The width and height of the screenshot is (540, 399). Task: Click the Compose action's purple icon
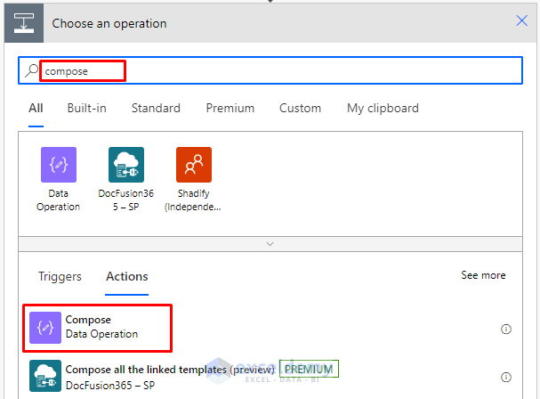tap(46, 328)
